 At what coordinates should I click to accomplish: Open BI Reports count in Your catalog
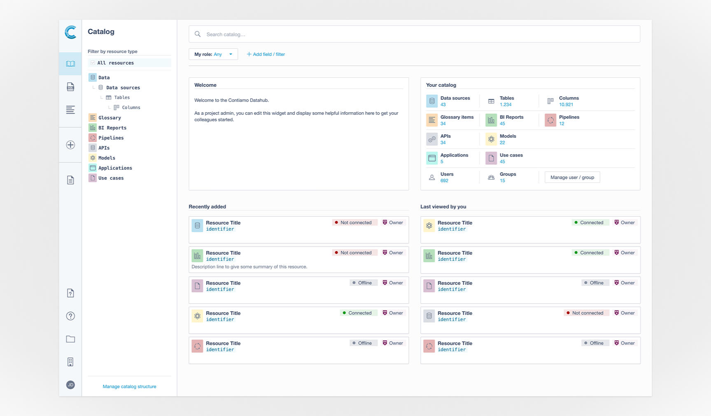pyautogui.click(x=502, y=124)
